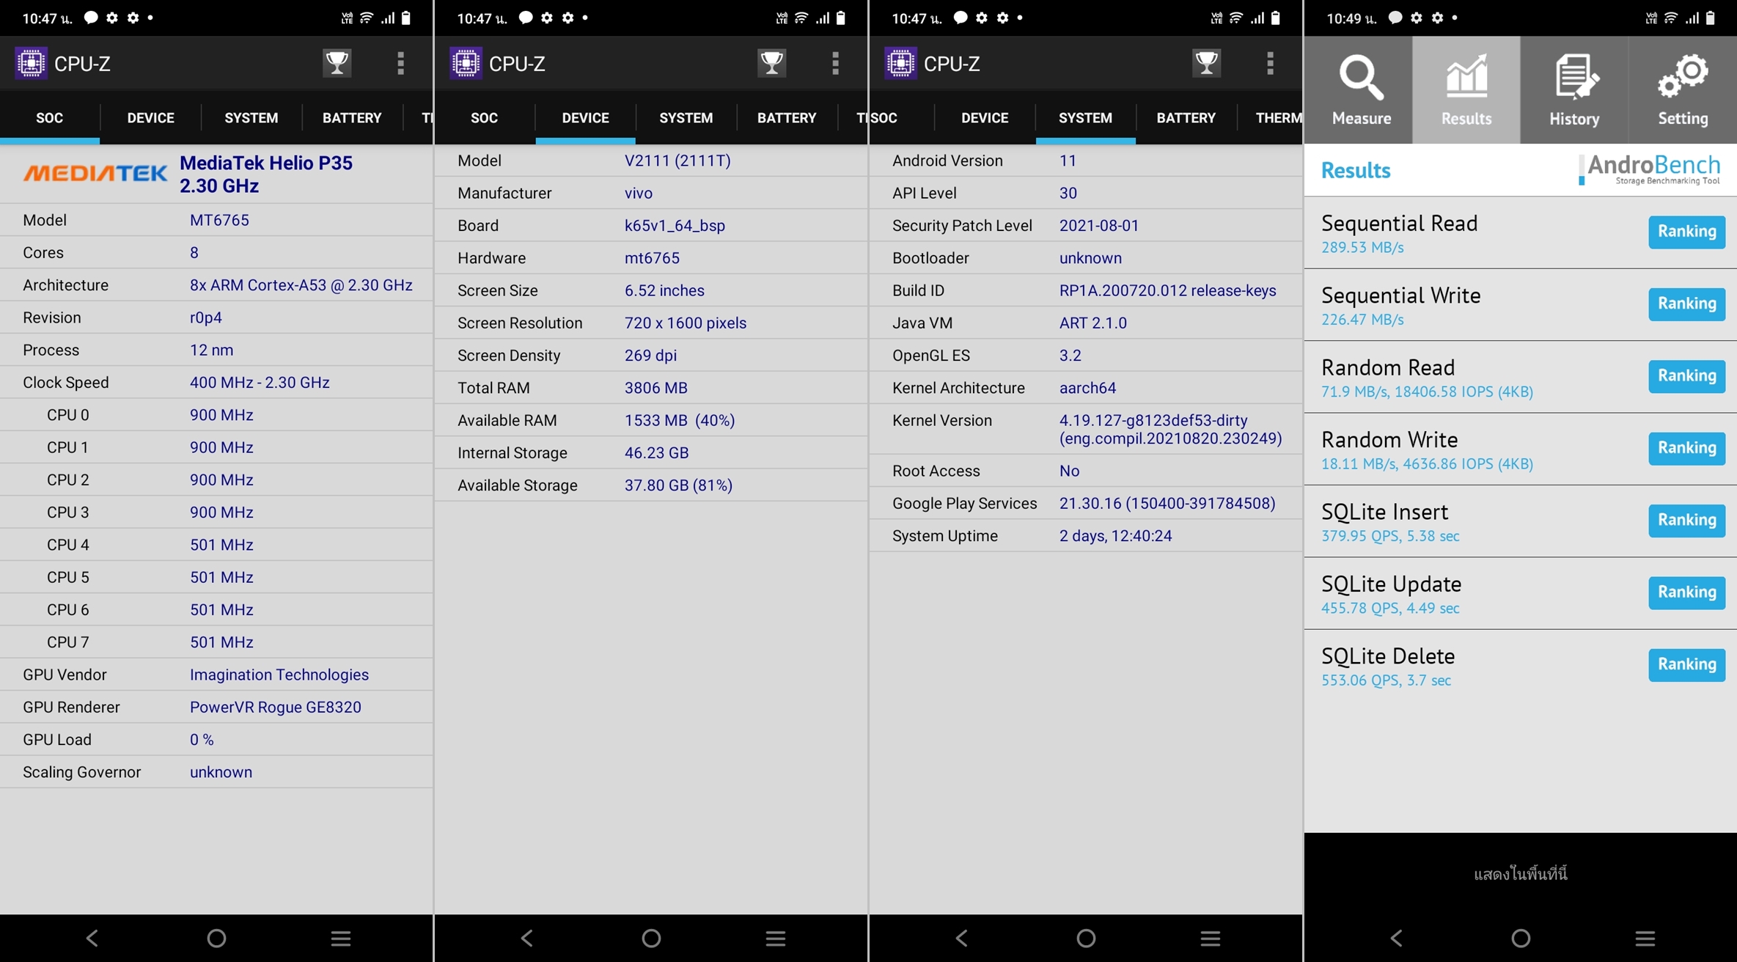Tap Clock Speed 400 MHz - 2.30 GHz value

tap(259, 383)
